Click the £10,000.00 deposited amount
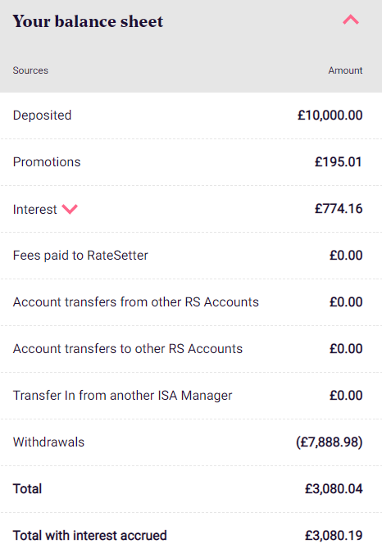The width and height of the screenshot is (382, 553). click(330, 116)
